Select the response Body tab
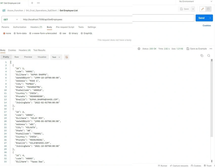Image resolution: width=215 pixels, height=168 pixels. pos(3,50)
